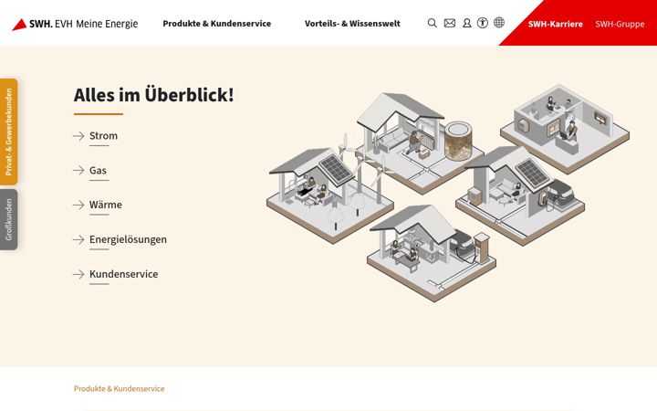Screen dimensions: 657x411
Task: Click the customer service office illustration
Action: [x=565, y=129]
